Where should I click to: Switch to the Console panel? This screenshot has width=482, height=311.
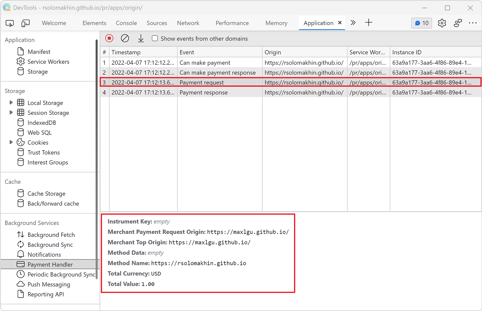click(126, 23)
